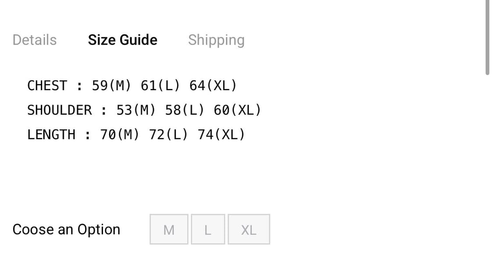
Task: Select the M size option
Action: coord(169,229)
